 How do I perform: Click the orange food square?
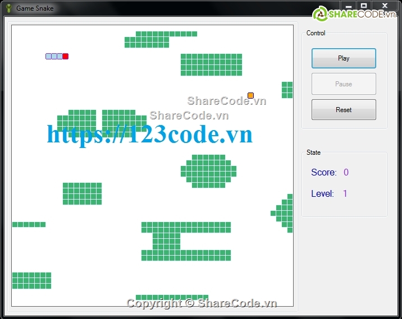click(250, 95)
